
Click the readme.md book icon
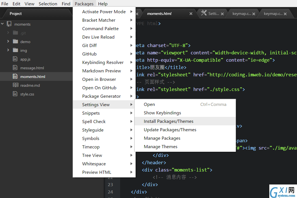16,85
